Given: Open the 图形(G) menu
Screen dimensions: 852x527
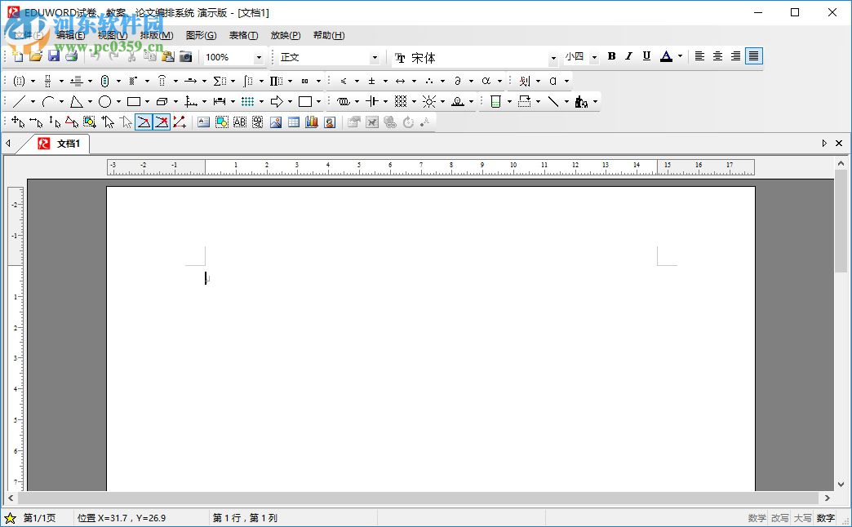Looking at the screenshot, I should (201, 35).
